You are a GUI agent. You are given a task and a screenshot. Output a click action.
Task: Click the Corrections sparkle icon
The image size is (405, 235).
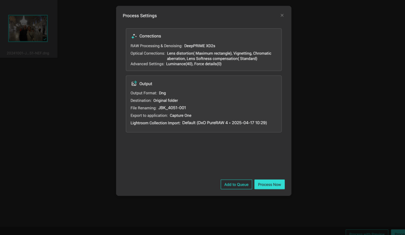click(134, 36)
